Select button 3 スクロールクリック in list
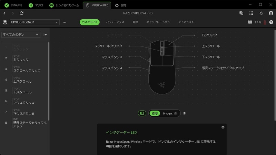This screenshot has height=155, width=276. pos(24,69)
